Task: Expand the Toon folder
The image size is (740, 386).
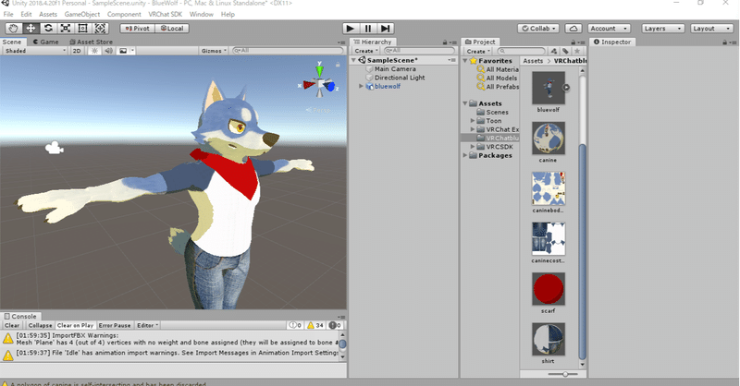Action: pyautogui.click(x=473, y=121)
